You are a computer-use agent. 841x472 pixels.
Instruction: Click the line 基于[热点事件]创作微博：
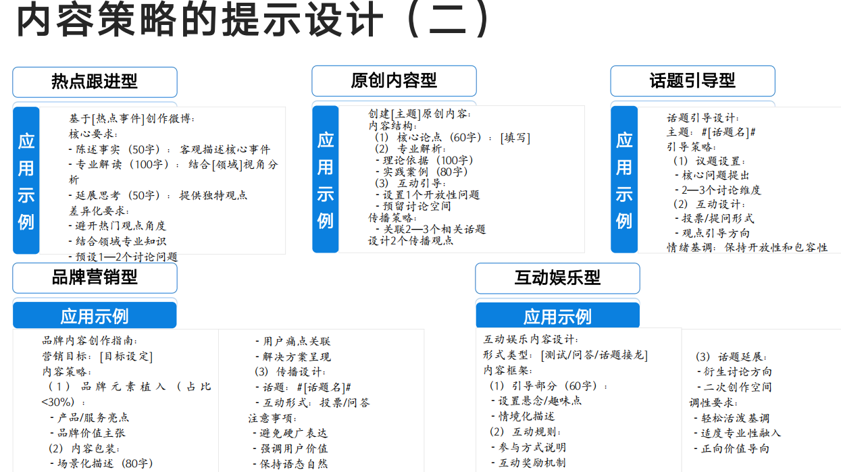pos(132,119)
